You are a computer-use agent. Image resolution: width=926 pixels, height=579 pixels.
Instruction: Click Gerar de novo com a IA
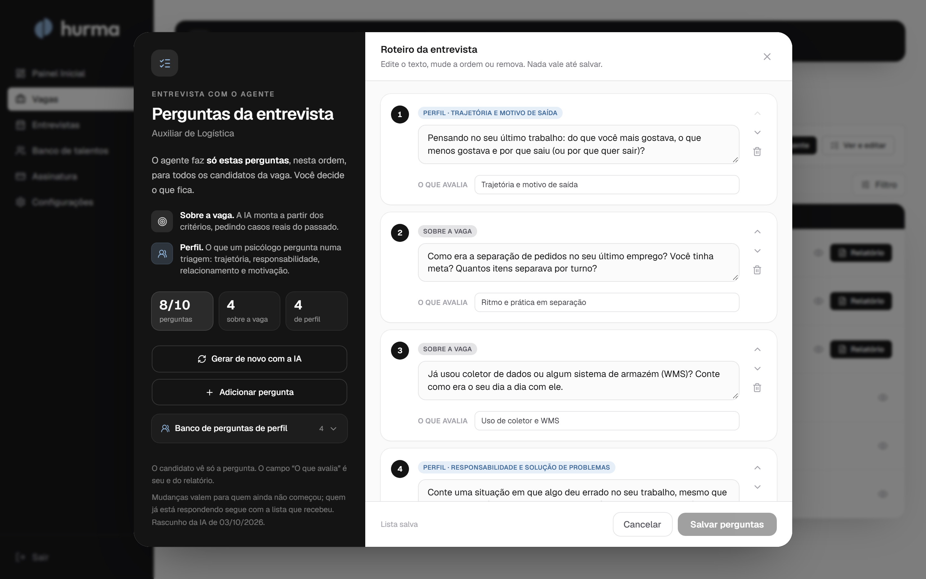point(250,359)
